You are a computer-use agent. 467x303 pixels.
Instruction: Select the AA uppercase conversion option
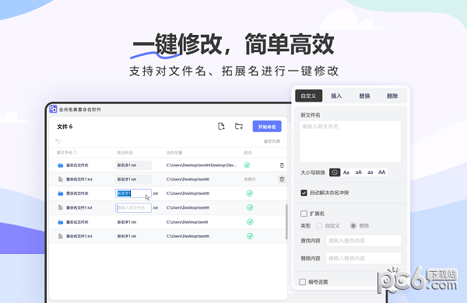coord(382,172)
